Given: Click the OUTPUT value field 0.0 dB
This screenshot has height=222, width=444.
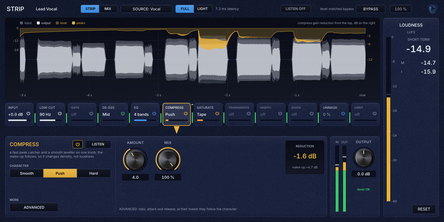Looking at the screenshot, I should (x=364, y=174).
